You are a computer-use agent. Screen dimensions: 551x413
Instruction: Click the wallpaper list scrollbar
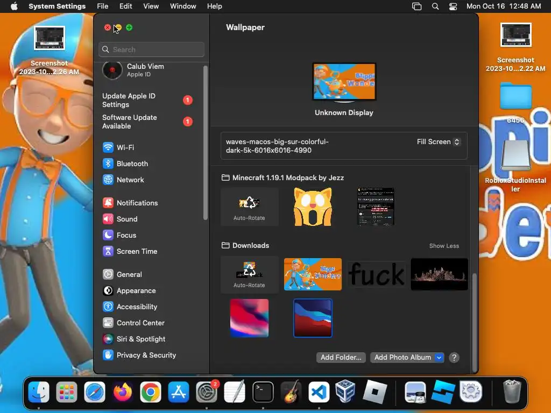(475, 323)
